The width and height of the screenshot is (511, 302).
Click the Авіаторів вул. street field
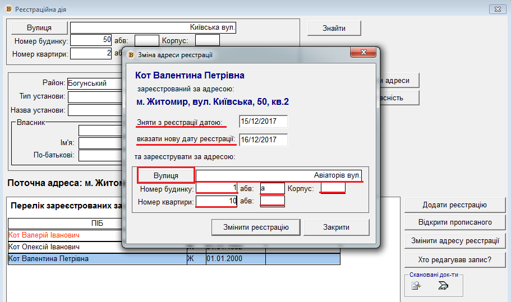click(279, 175)
